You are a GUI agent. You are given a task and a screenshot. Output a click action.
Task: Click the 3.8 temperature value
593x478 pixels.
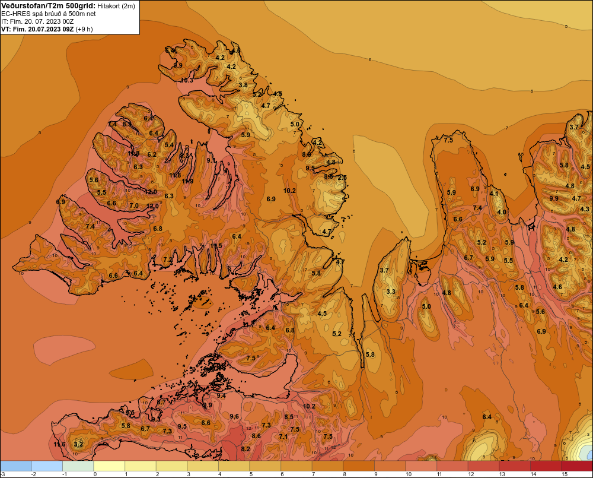(243, 85)
